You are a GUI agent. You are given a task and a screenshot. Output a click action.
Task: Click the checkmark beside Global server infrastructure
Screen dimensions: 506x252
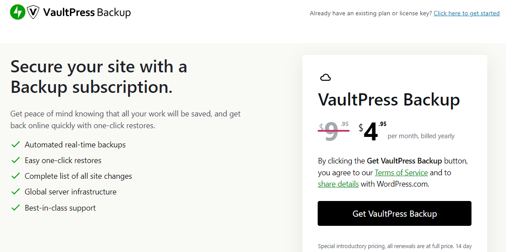(x=15, y=191)
